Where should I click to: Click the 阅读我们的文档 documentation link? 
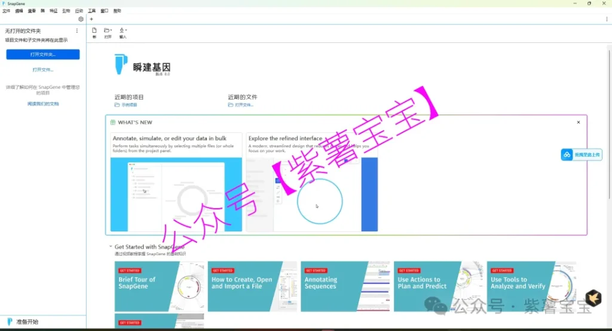click(43, 104)
